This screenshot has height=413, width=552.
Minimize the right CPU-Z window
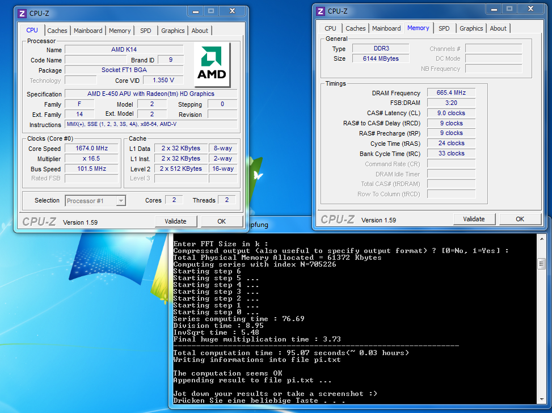(x=494, y=9)
